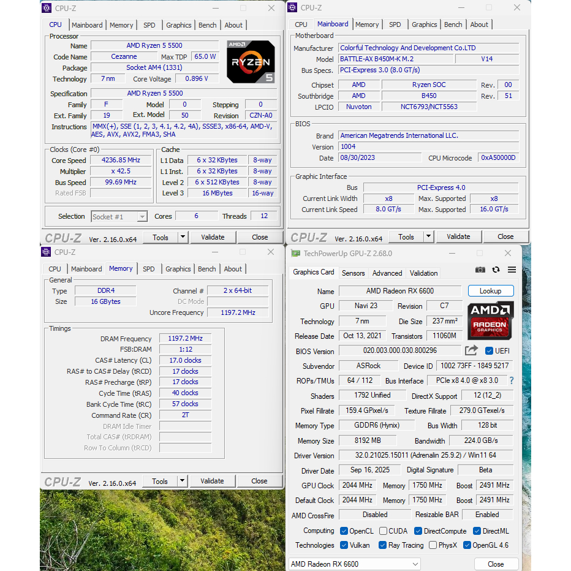
Task: Expand Tools dropdown arrow in CPU tab window
Action: click(183, 237)
